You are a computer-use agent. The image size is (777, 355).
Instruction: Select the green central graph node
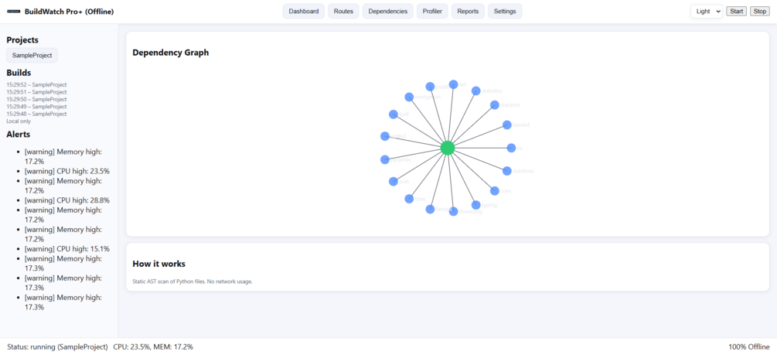pos(447,148)
